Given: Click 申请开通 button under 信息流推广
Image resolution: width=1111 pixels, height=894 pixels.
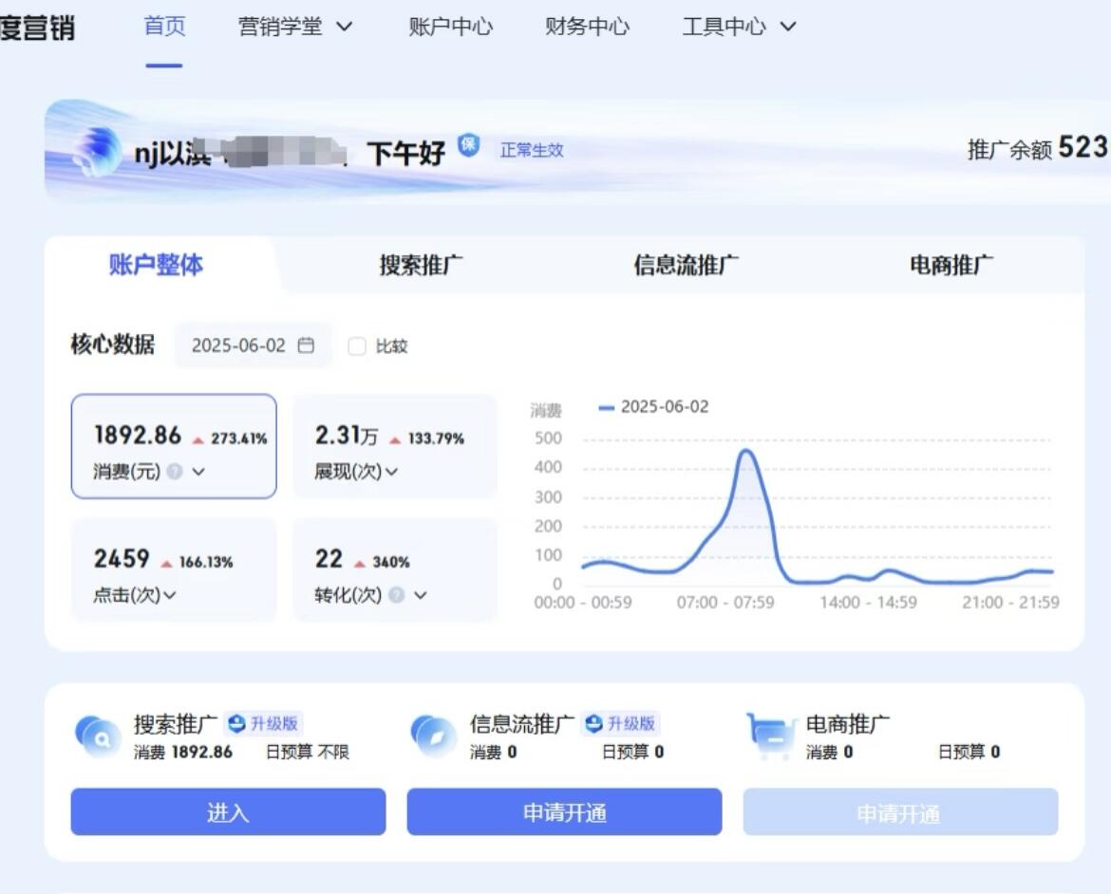Looking at the screenshot, I should pyautogui.click(x=565, y=811).
